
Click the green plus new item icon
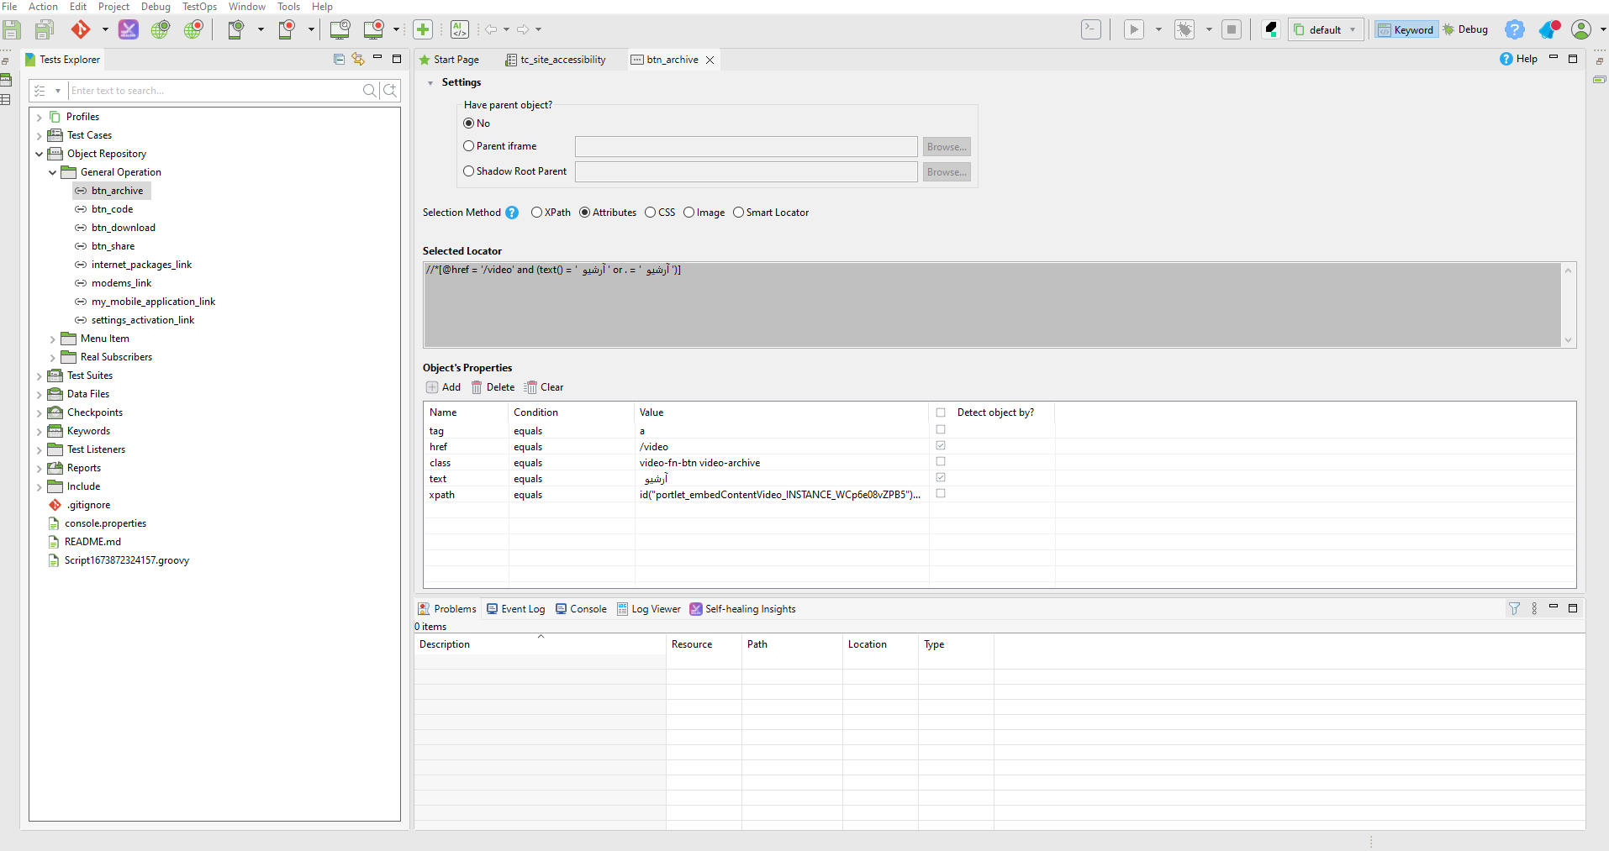[423, 29]
